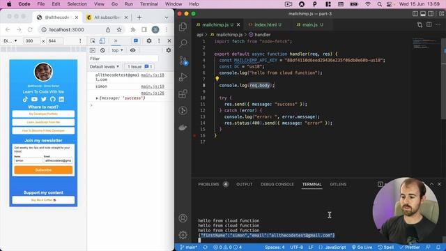The width and height of the screenshot is (446, 251).
Task: Expand the message success object
Action: coord(97,98)
